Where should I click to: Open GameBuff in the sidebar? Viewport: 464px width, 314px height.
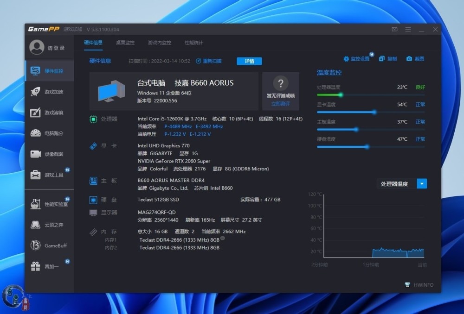tap(50, 245)
